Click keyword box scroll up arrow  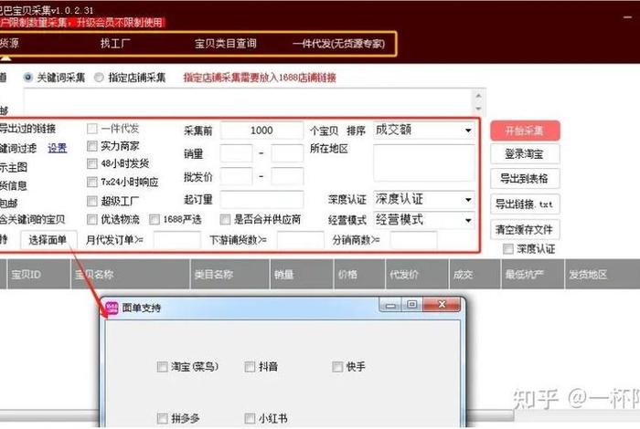(479, 96)
